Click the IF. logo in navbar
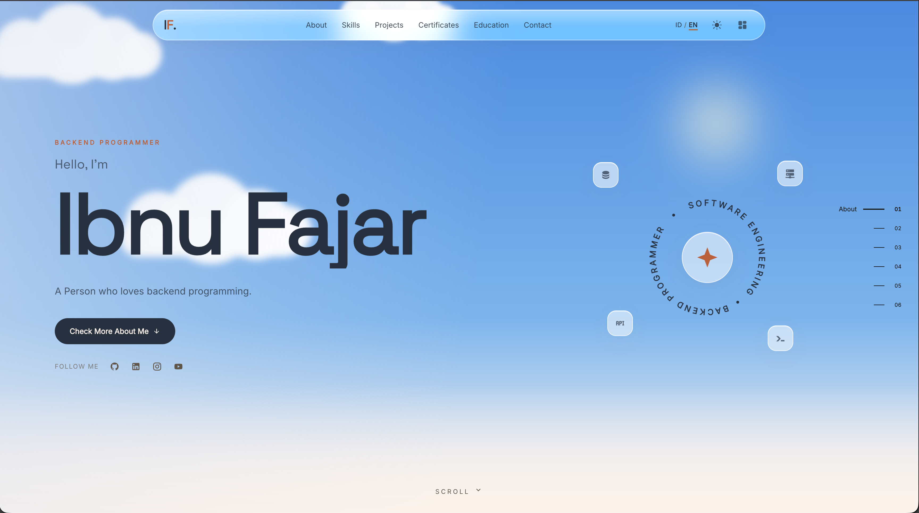 coord(170,25)
